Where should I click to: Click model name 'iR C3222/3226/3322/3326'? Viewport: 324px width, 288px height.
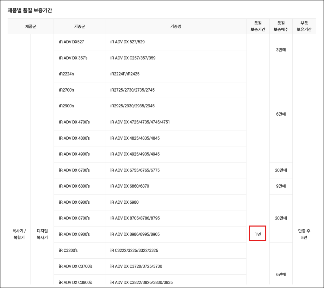(134, 250)
